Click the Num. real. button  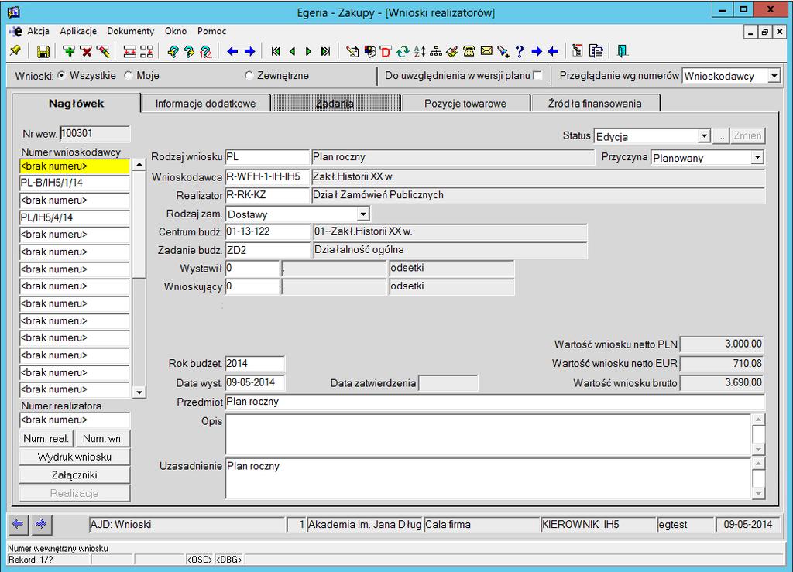click(x=46, y=438)
